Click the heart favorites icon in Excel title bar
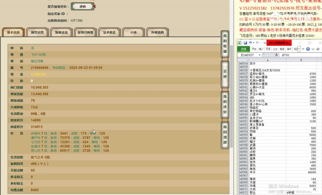The width and height of the screenshot is (322, 195). pyautogui.click(x=303, y=49)
